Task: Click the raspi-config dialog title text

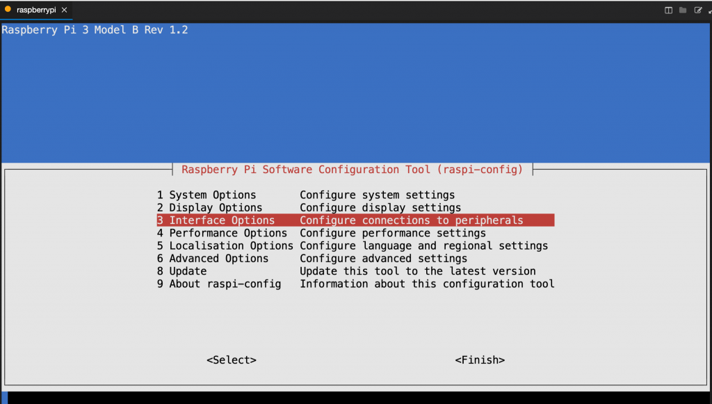Action: pyautogui.click(x=353, y=170)
